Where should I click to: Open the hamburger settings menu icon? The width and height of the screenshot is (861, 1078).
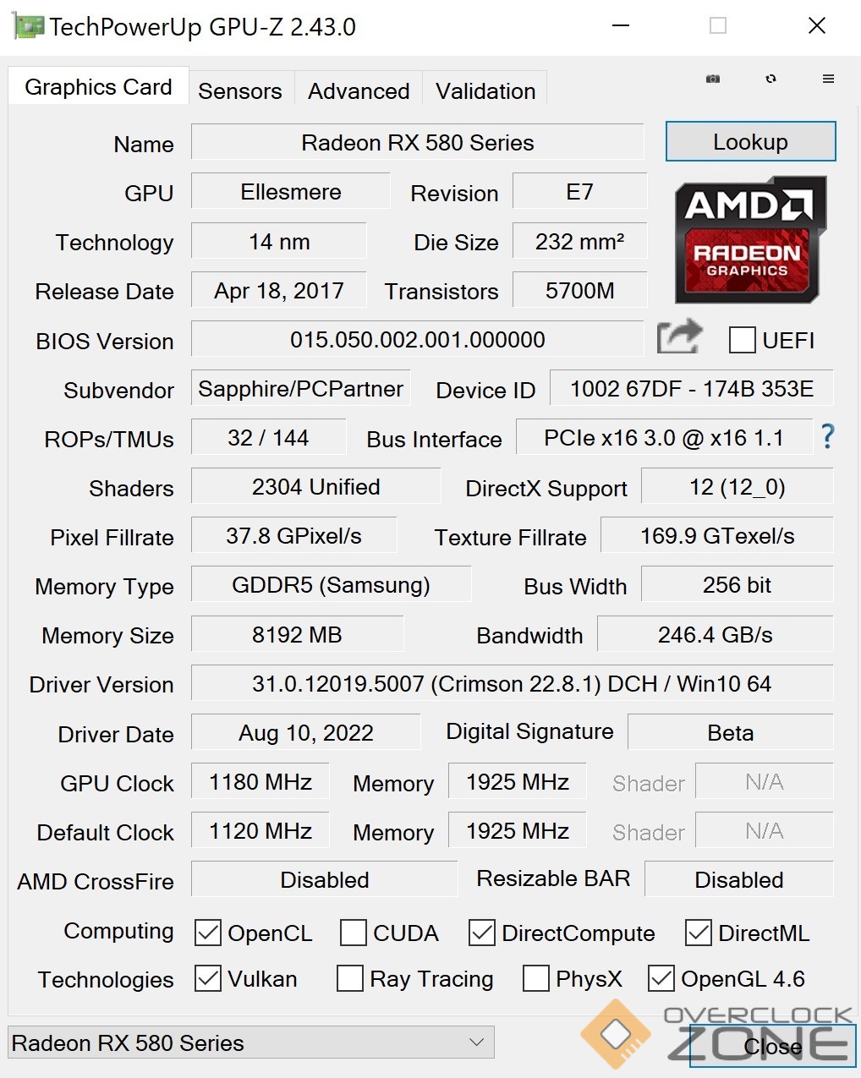click(828, 79)
